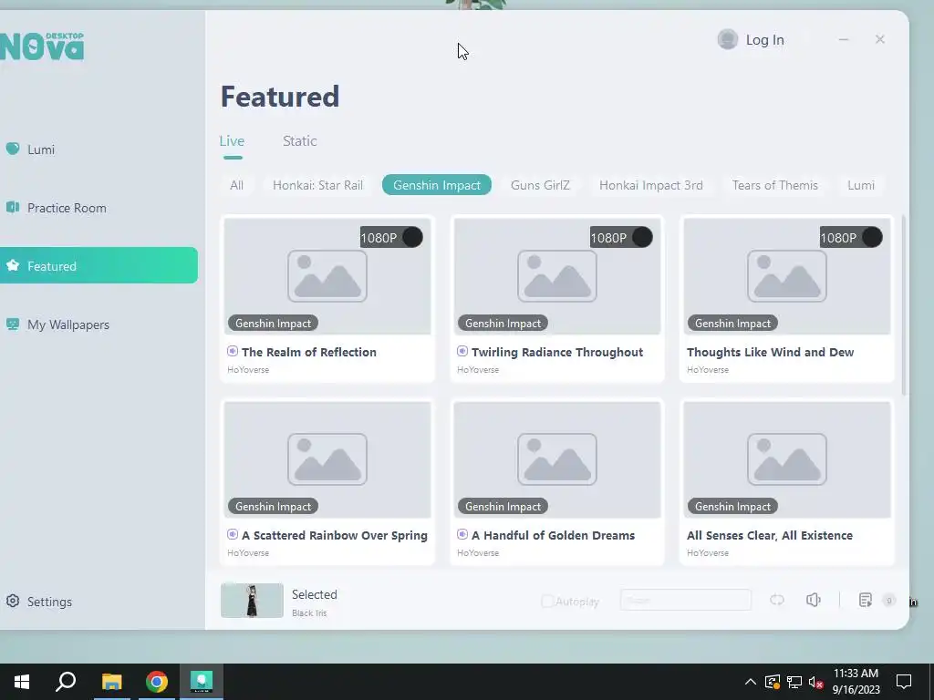This screenshot has width=934, height=700.
Task: Open the Windows notification center
Action: pos(904,682)
